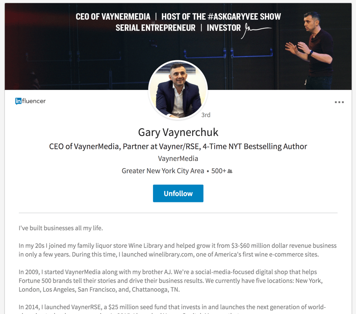Click the connections people icon beside 500+
356x314 pixels.
coord(230,171)
